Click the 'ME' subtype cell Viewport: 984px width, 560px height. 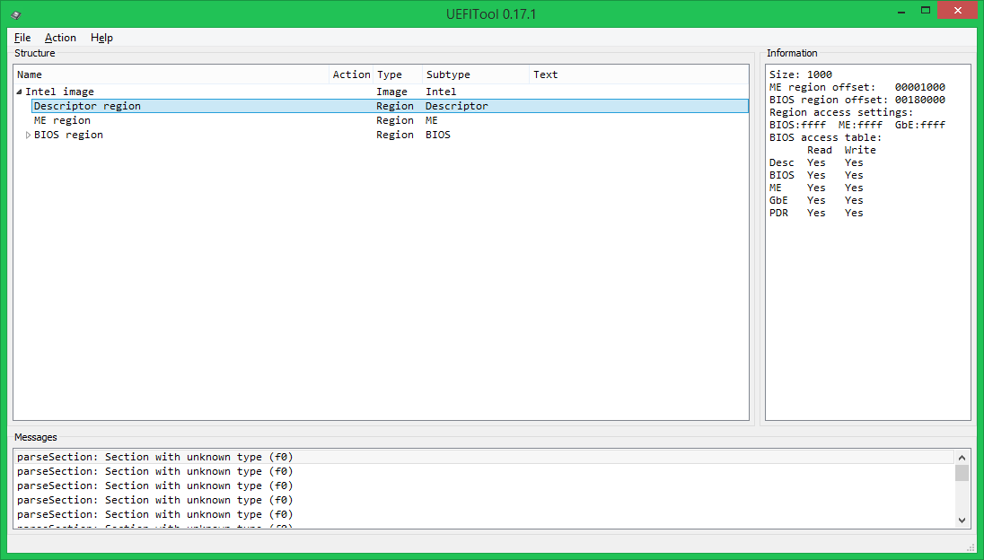click(432, 120)
